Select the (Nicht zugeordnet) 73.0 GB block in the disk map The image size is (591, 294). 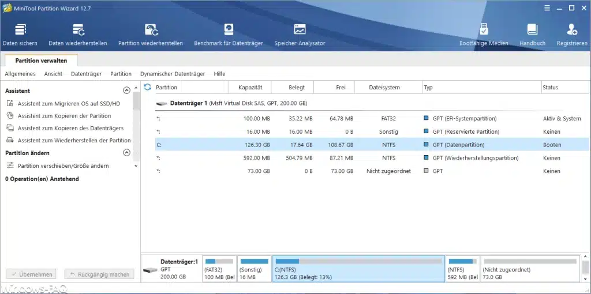(x=530, y=269)
